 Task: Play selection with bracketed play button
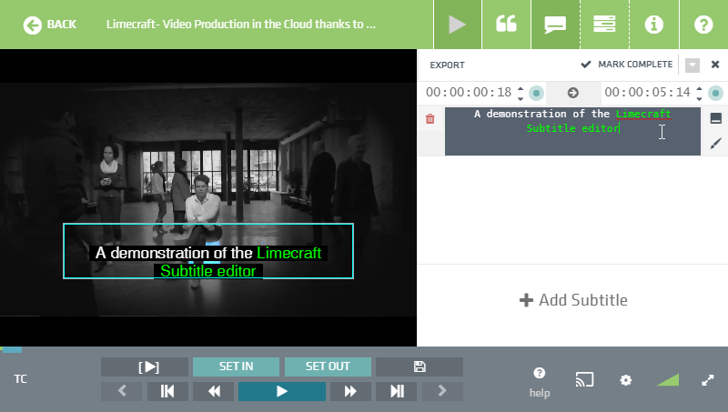coord(145,367)
